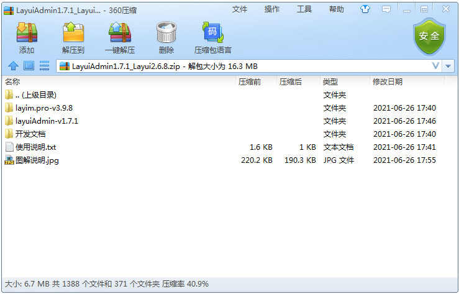
Task: Click the 1 KB compressed size cell
Action: click(x=307, y=147)
